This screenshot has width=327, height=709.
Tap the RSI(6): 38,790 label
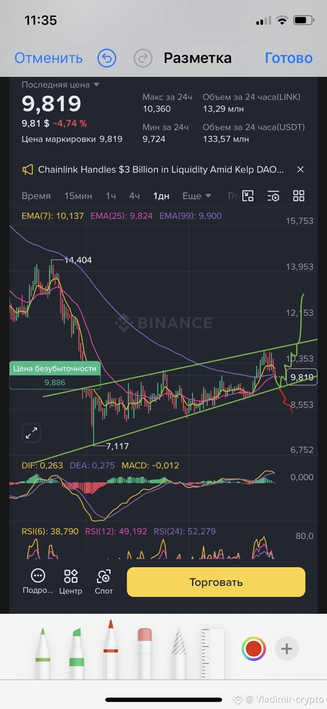tap(50, 531)
